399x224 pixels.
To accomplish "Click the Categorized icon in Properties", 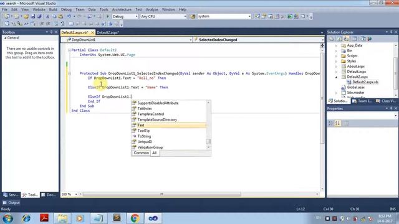I will [x=330, y=123].
